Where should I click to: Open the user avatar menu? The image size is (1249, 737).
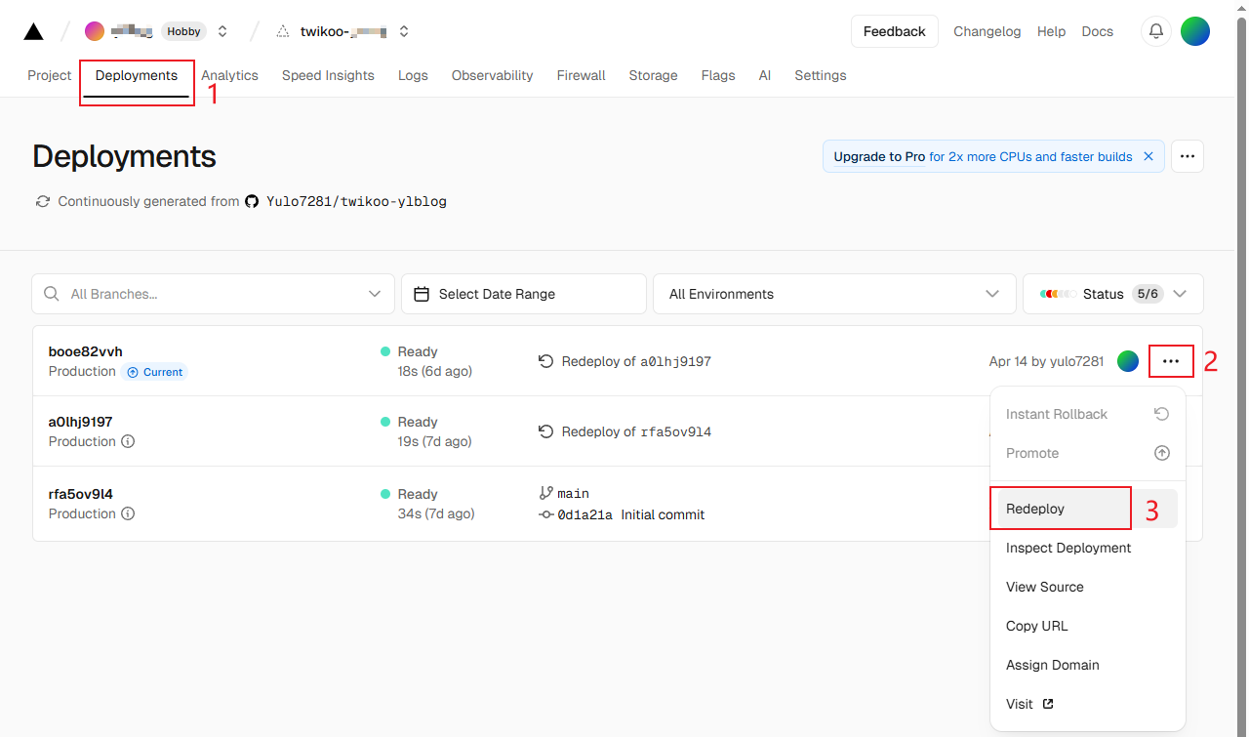pos(1195,31)
